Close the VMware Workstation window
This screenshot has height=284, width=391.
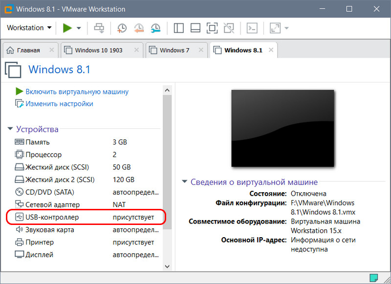point(376,9)
